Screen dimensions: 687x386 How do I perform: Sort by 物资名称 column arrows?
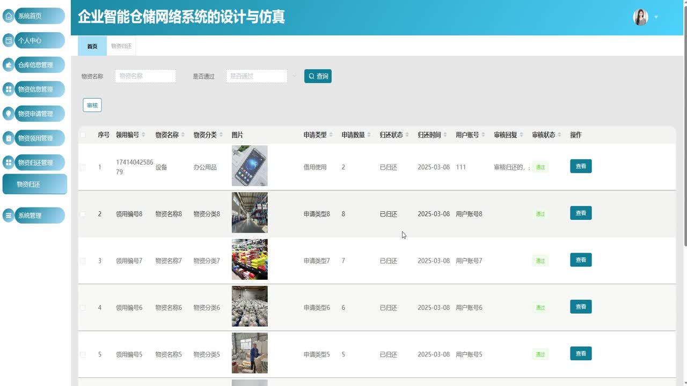pos(183,135)
